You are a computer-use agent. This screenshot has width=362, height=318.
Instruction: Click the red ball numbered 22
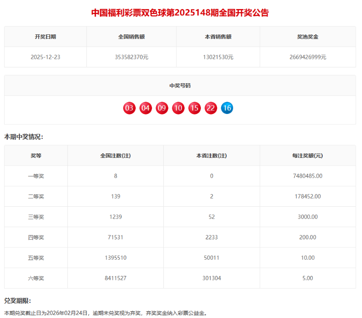tap(211, 108)
